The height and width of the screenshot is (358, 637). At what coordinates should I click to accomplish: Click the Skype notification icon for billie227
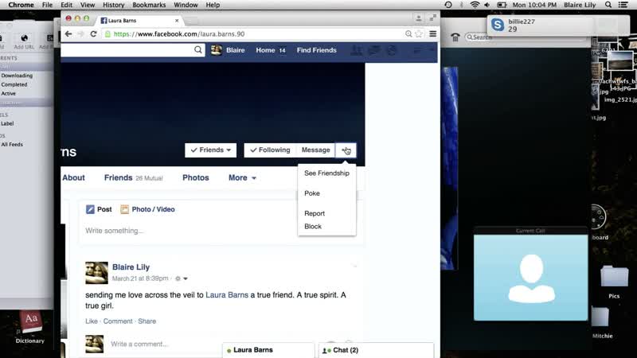click(497, 25)
